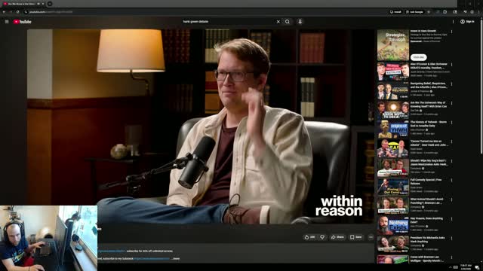Like the video with the thumbs-up button

[309, 237]
